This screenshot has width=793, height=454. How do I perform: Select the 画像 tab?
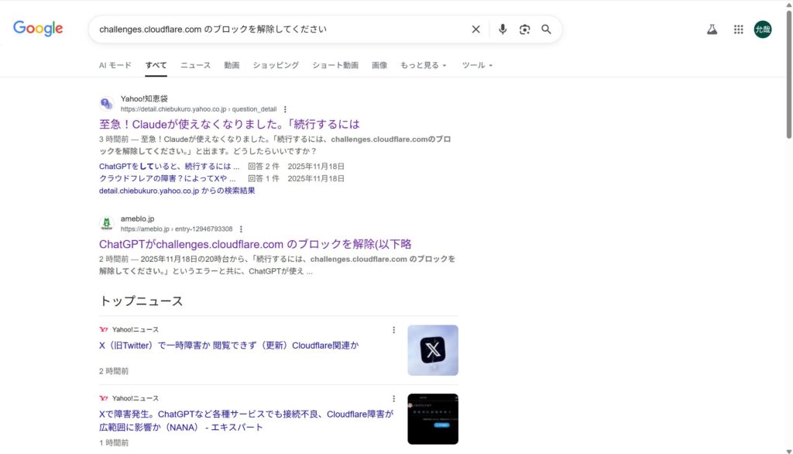tap(379, 65)
